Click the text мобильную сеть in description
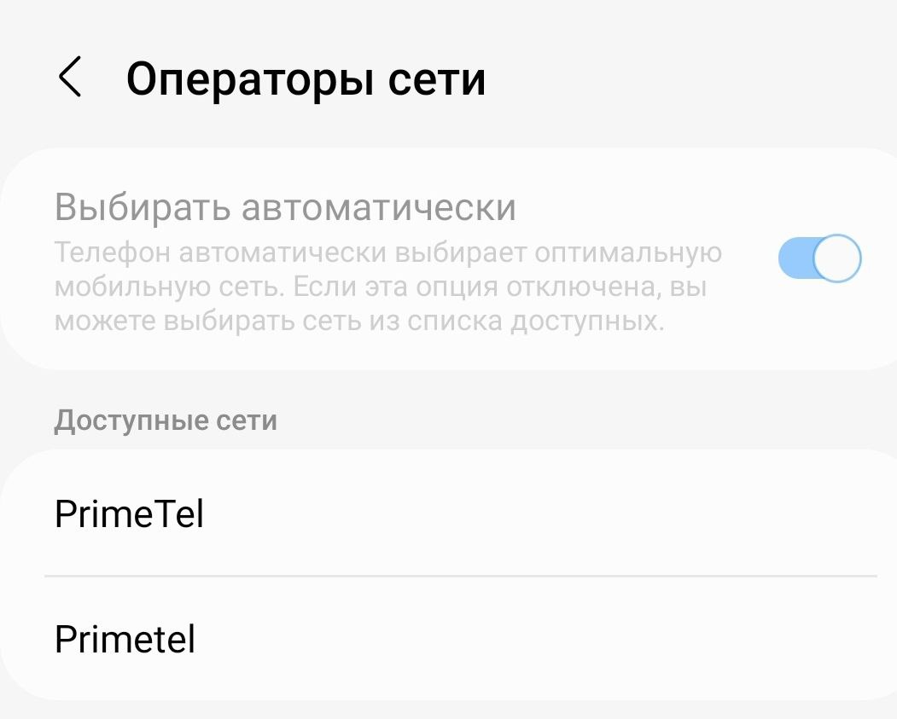The image size is (897, 719). [x=167, y=287]
